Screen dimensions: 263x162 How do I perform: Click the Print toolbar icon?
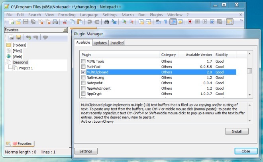click(x=55, y=22)
